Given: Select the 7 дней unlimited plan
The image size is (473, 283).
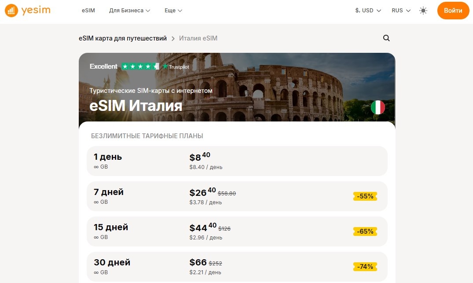Looking at the screenshot, I should coord(237,196).
